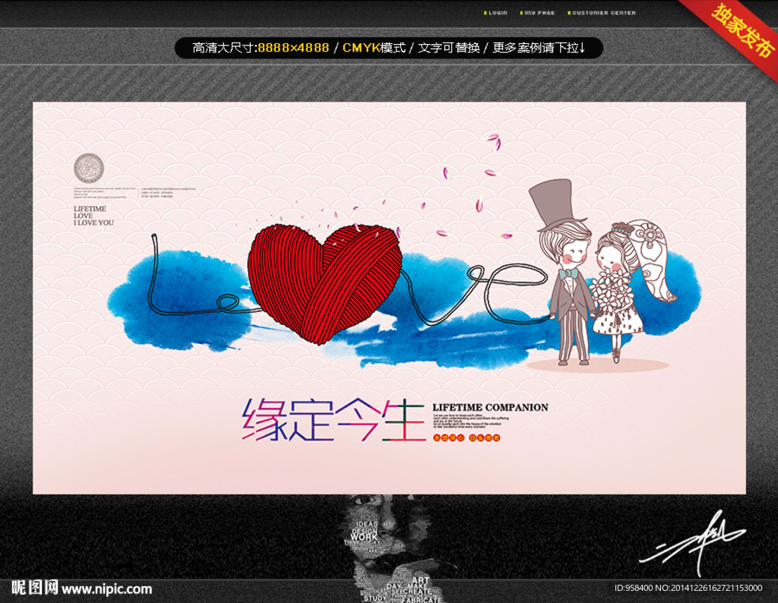This screenshot has height=603, width=778.
Task: Click the 昵图网 logo text
Action: (x=35, y=588)
